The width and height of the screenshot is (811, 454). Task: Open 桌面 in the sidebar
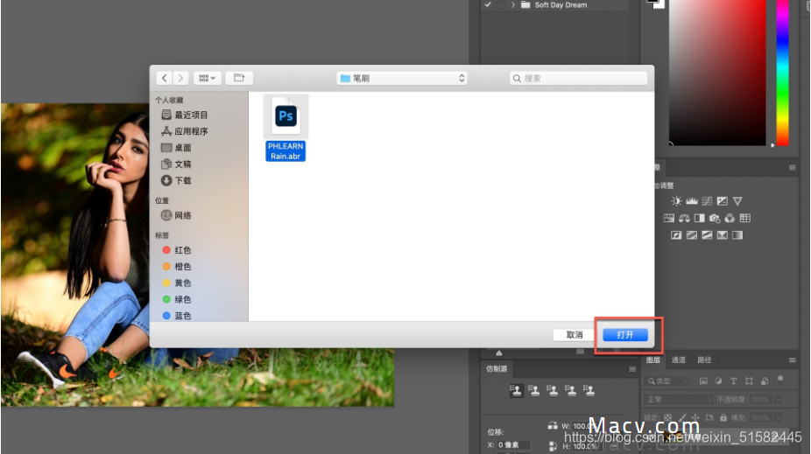coord(176,148)
